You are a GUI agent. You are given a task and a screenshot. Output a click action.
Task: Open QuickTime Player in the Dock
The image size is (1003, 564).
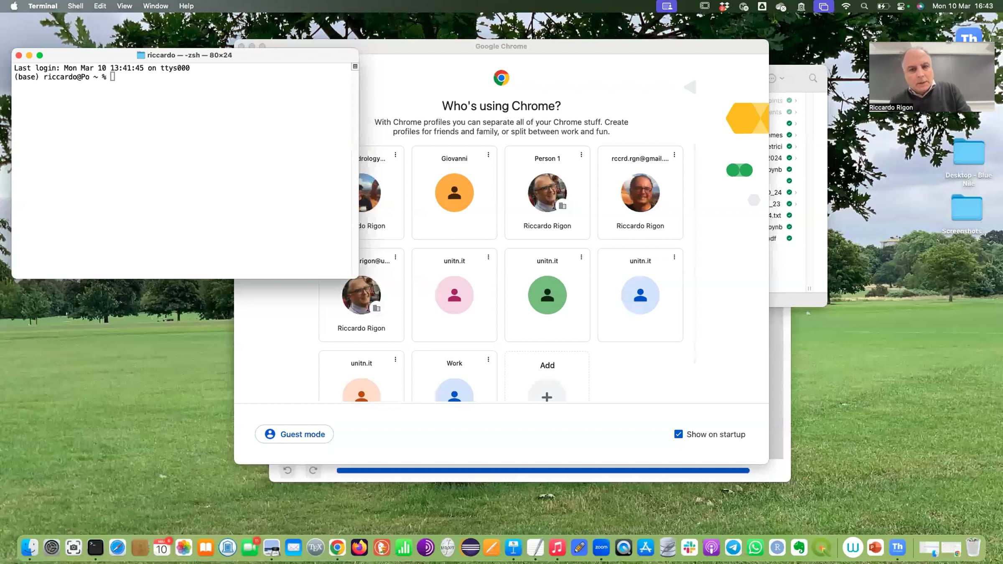click(x=624, y=547)
